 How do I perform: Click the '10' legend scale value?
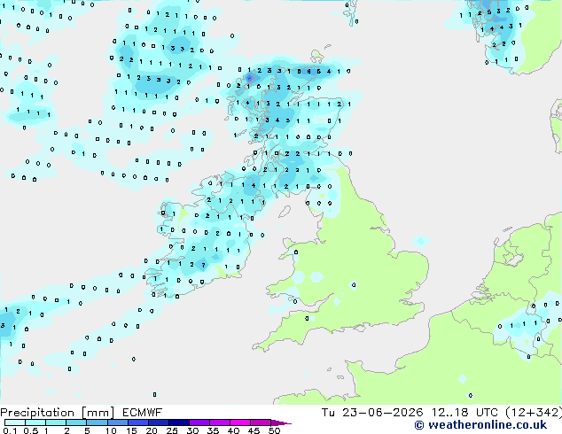point(111,430)
